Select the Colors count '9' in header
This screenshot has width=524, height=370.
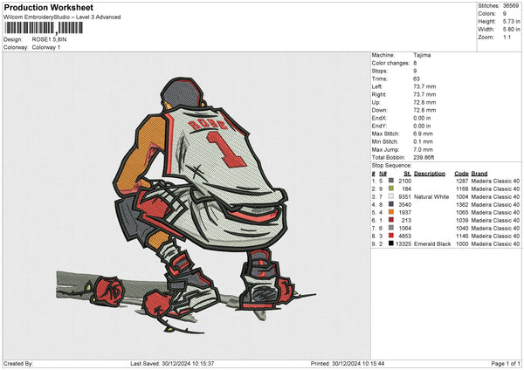[x=505, y=14]
